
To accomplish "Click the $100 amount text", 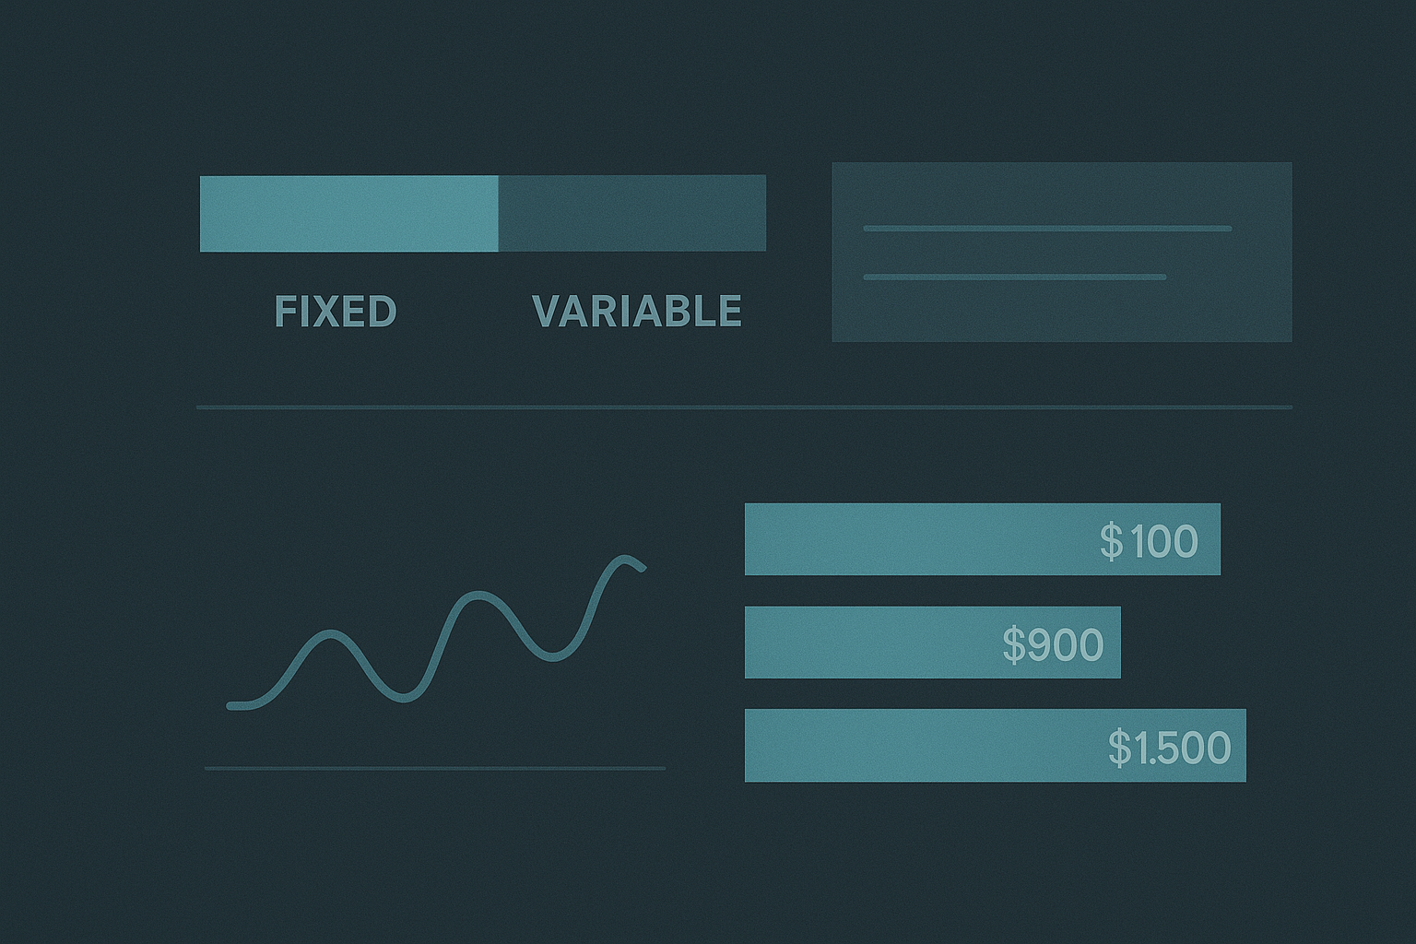I will click(1149, 540).
